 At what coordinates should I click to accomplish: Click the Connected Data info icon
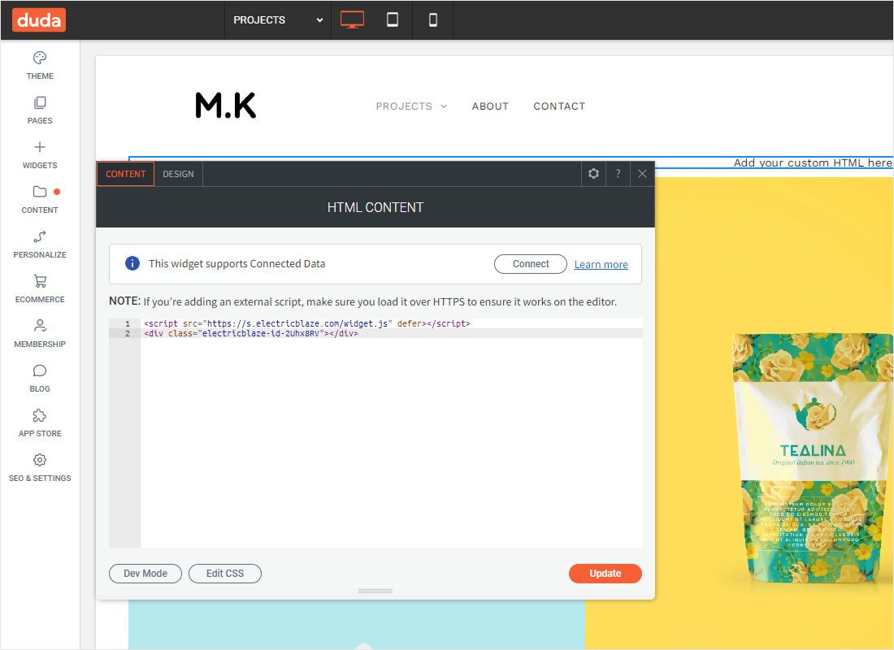pos(132,263)
